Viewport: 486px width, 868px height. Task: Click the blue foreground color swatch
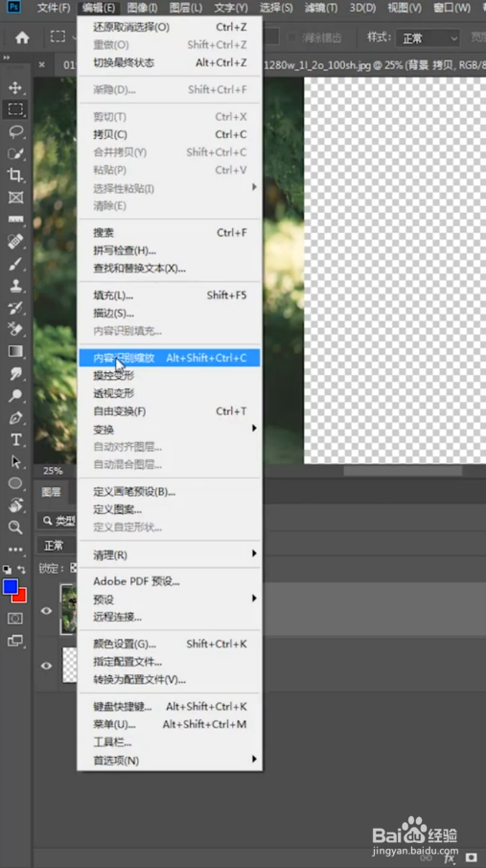[10, 586]
